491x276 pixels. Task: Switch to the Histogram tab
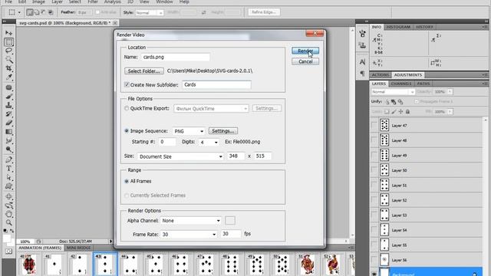coord(398,27)
